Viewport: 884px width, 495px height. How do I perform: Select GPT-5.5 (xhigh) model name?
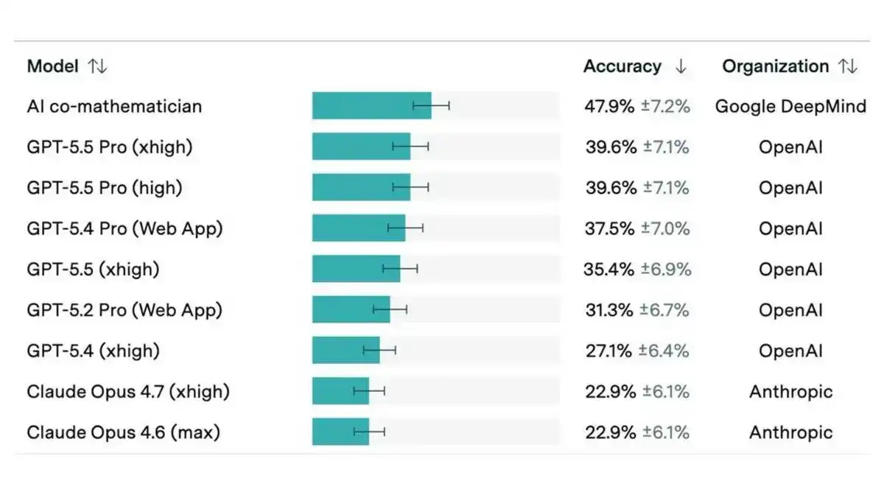coord(93,270)
